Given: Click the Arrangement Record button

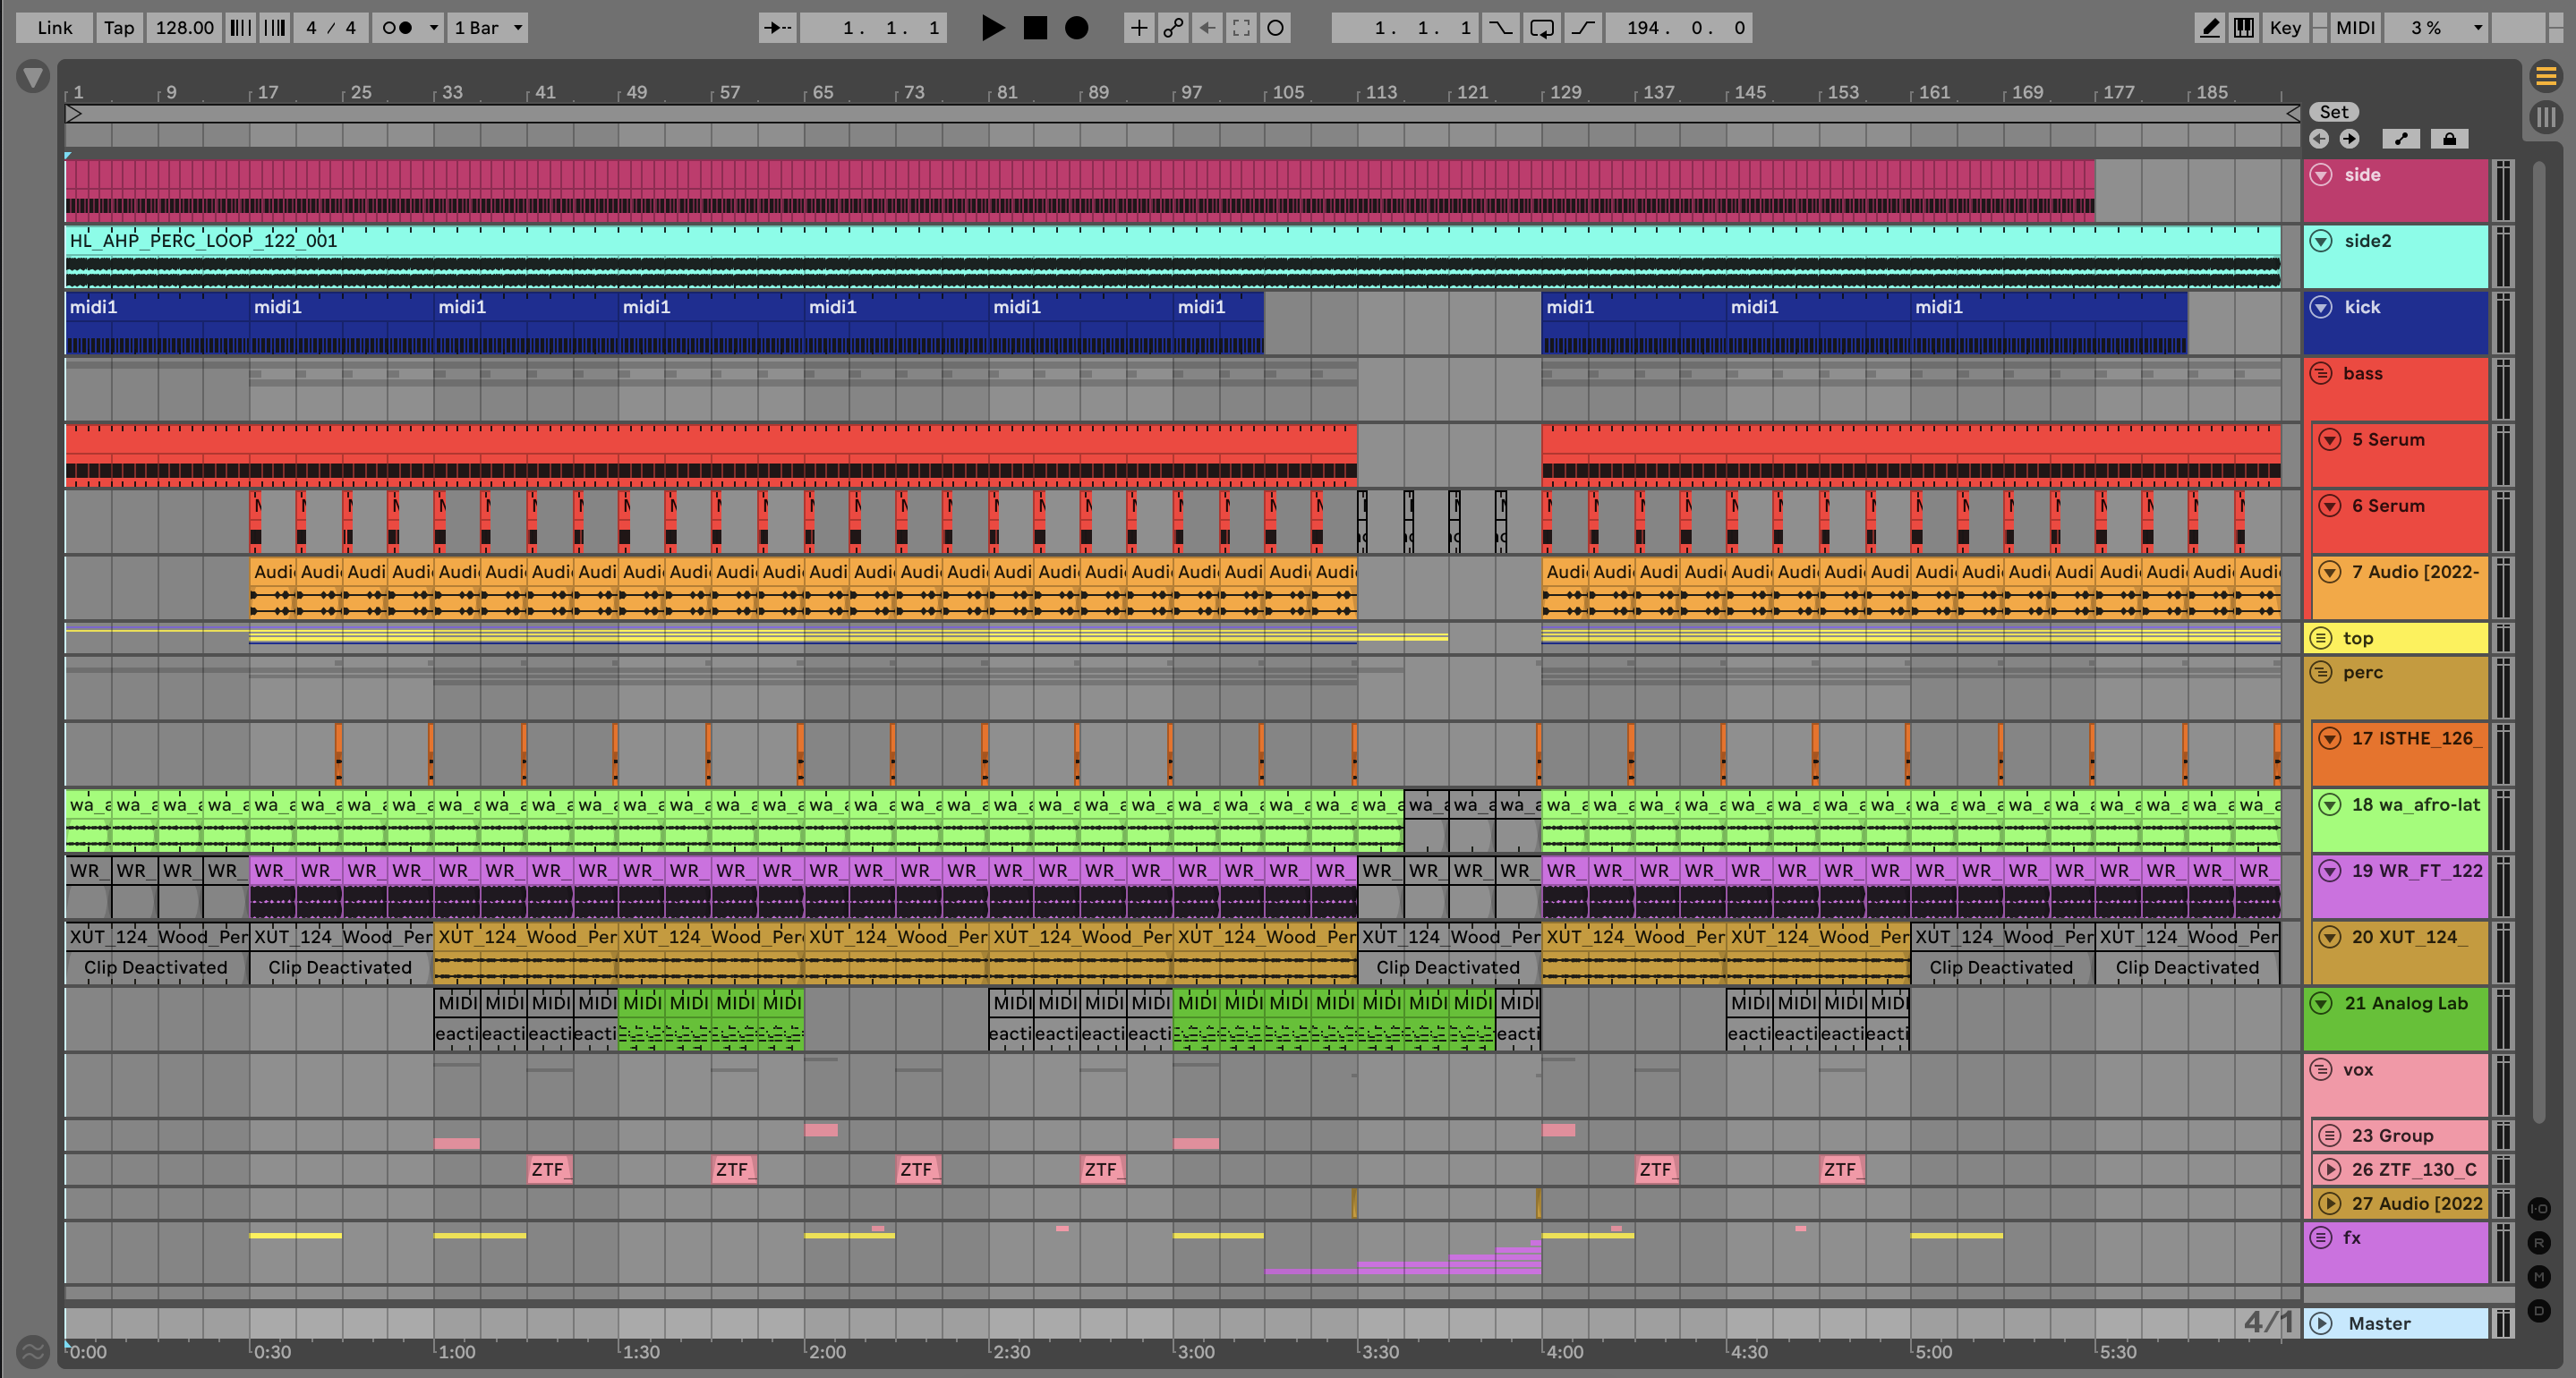Looking at the screenshot, I should (x=1076, y=28).
